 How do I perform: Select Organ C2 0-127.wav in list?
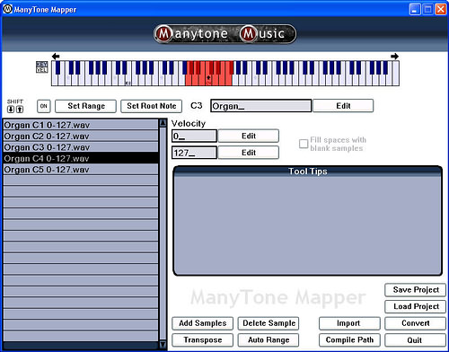81,136
